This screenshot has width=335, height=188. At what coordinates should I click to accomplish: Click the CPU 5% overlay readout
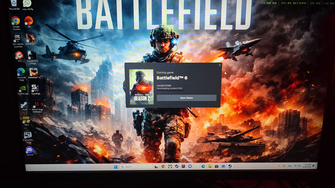point(315,3)
